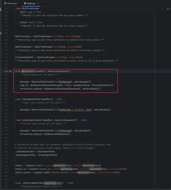Screen dimensions: 171x190
Task: Click the _InputAgentState deprecated alias line
Action: (x=35, y=152)
